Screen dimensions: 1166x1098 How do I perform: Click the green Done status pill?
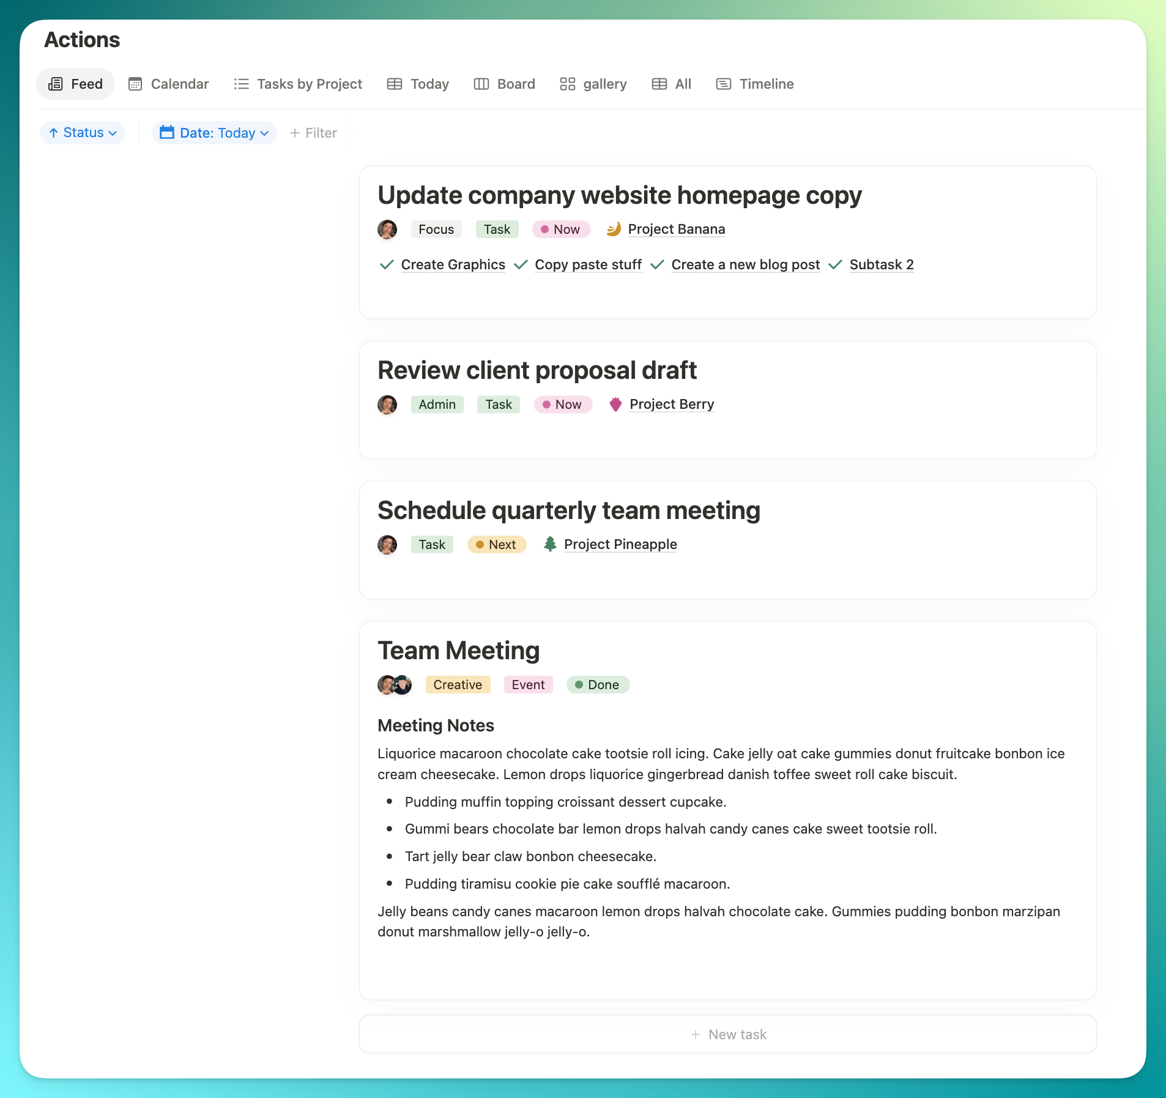[598, 685]
